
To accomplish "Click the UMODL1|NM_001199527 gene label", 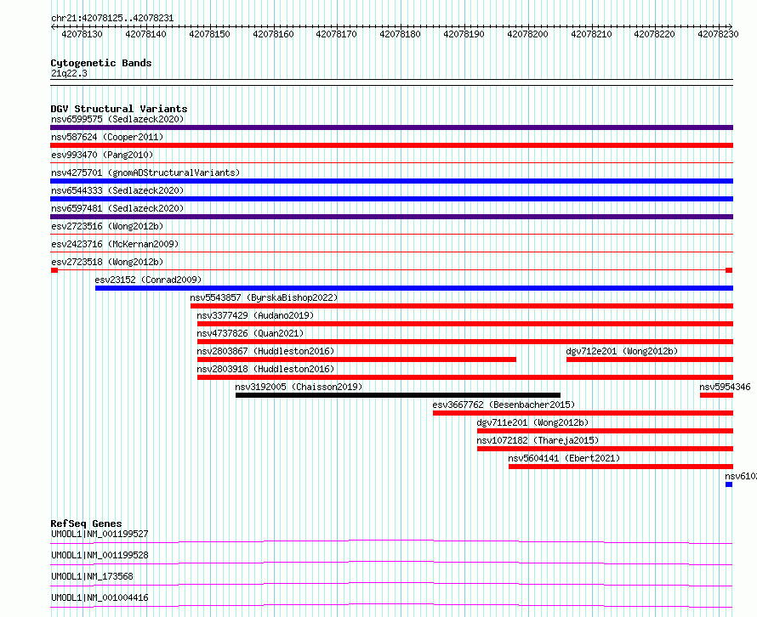I will coord(100,534).
